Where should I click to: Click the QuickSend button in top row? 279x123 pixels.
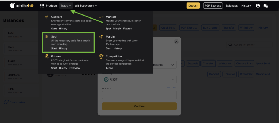tap(168, 28)
